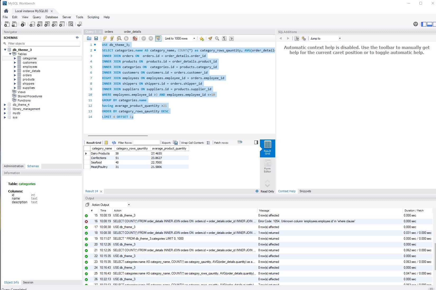The height and width of the screenshot is (290, 436).
Task: Save query snippet star icon
Action: click(x=202, y=38)
